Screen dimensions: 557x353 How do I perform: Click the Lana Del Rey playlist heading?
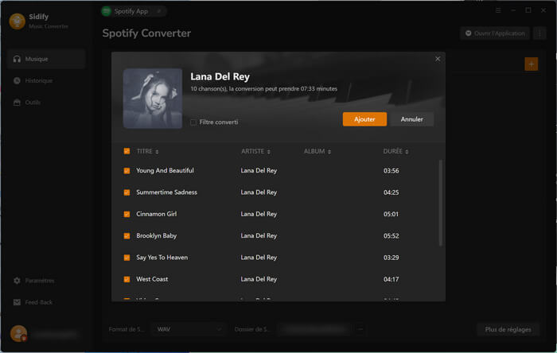[220, 76]
